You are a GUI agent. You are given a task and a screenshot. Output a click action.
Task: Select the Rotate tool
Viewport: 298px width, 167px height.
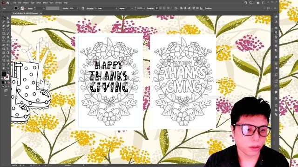pos(3,41)
